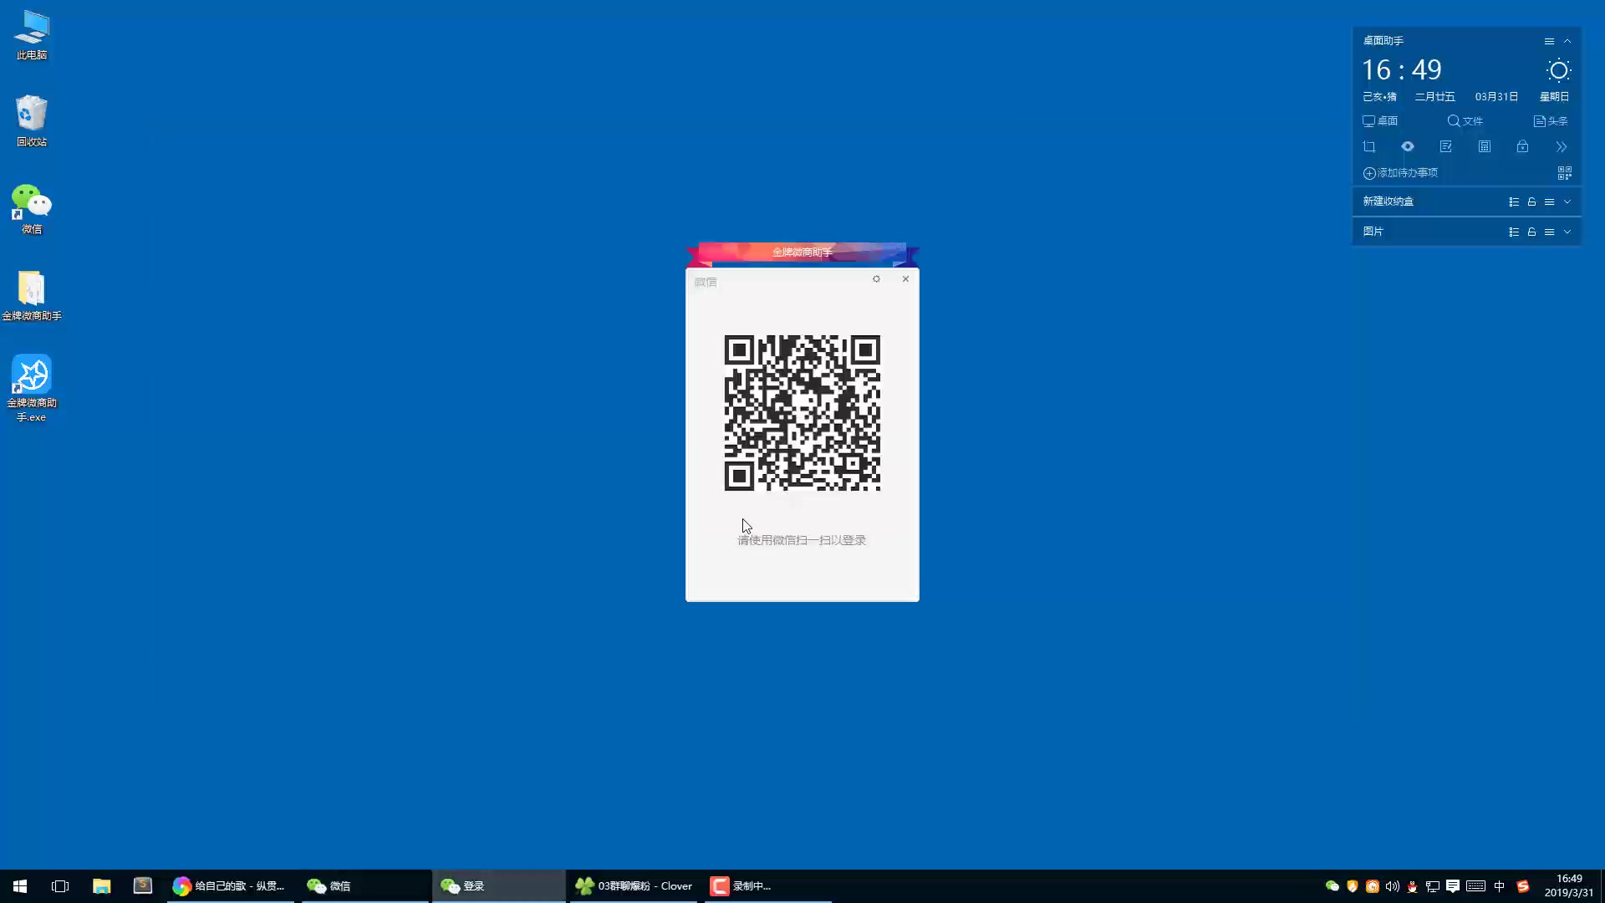This screenshot has width=1605, height=903.
Task: Open the 头条 news in widget
Action: point(1551,121)
